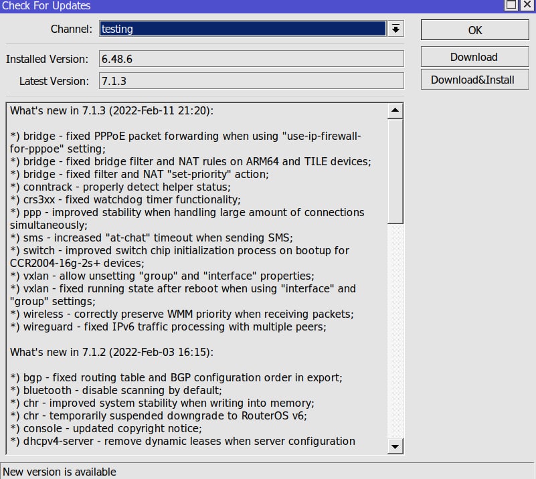Click the changelog scrollbar up arrow
Viewport: 536px width, 479px height.
pyautogui.click(x=395, y=110)
